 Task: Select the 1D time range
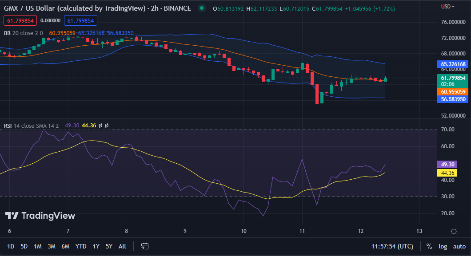(x=11, y=246)
